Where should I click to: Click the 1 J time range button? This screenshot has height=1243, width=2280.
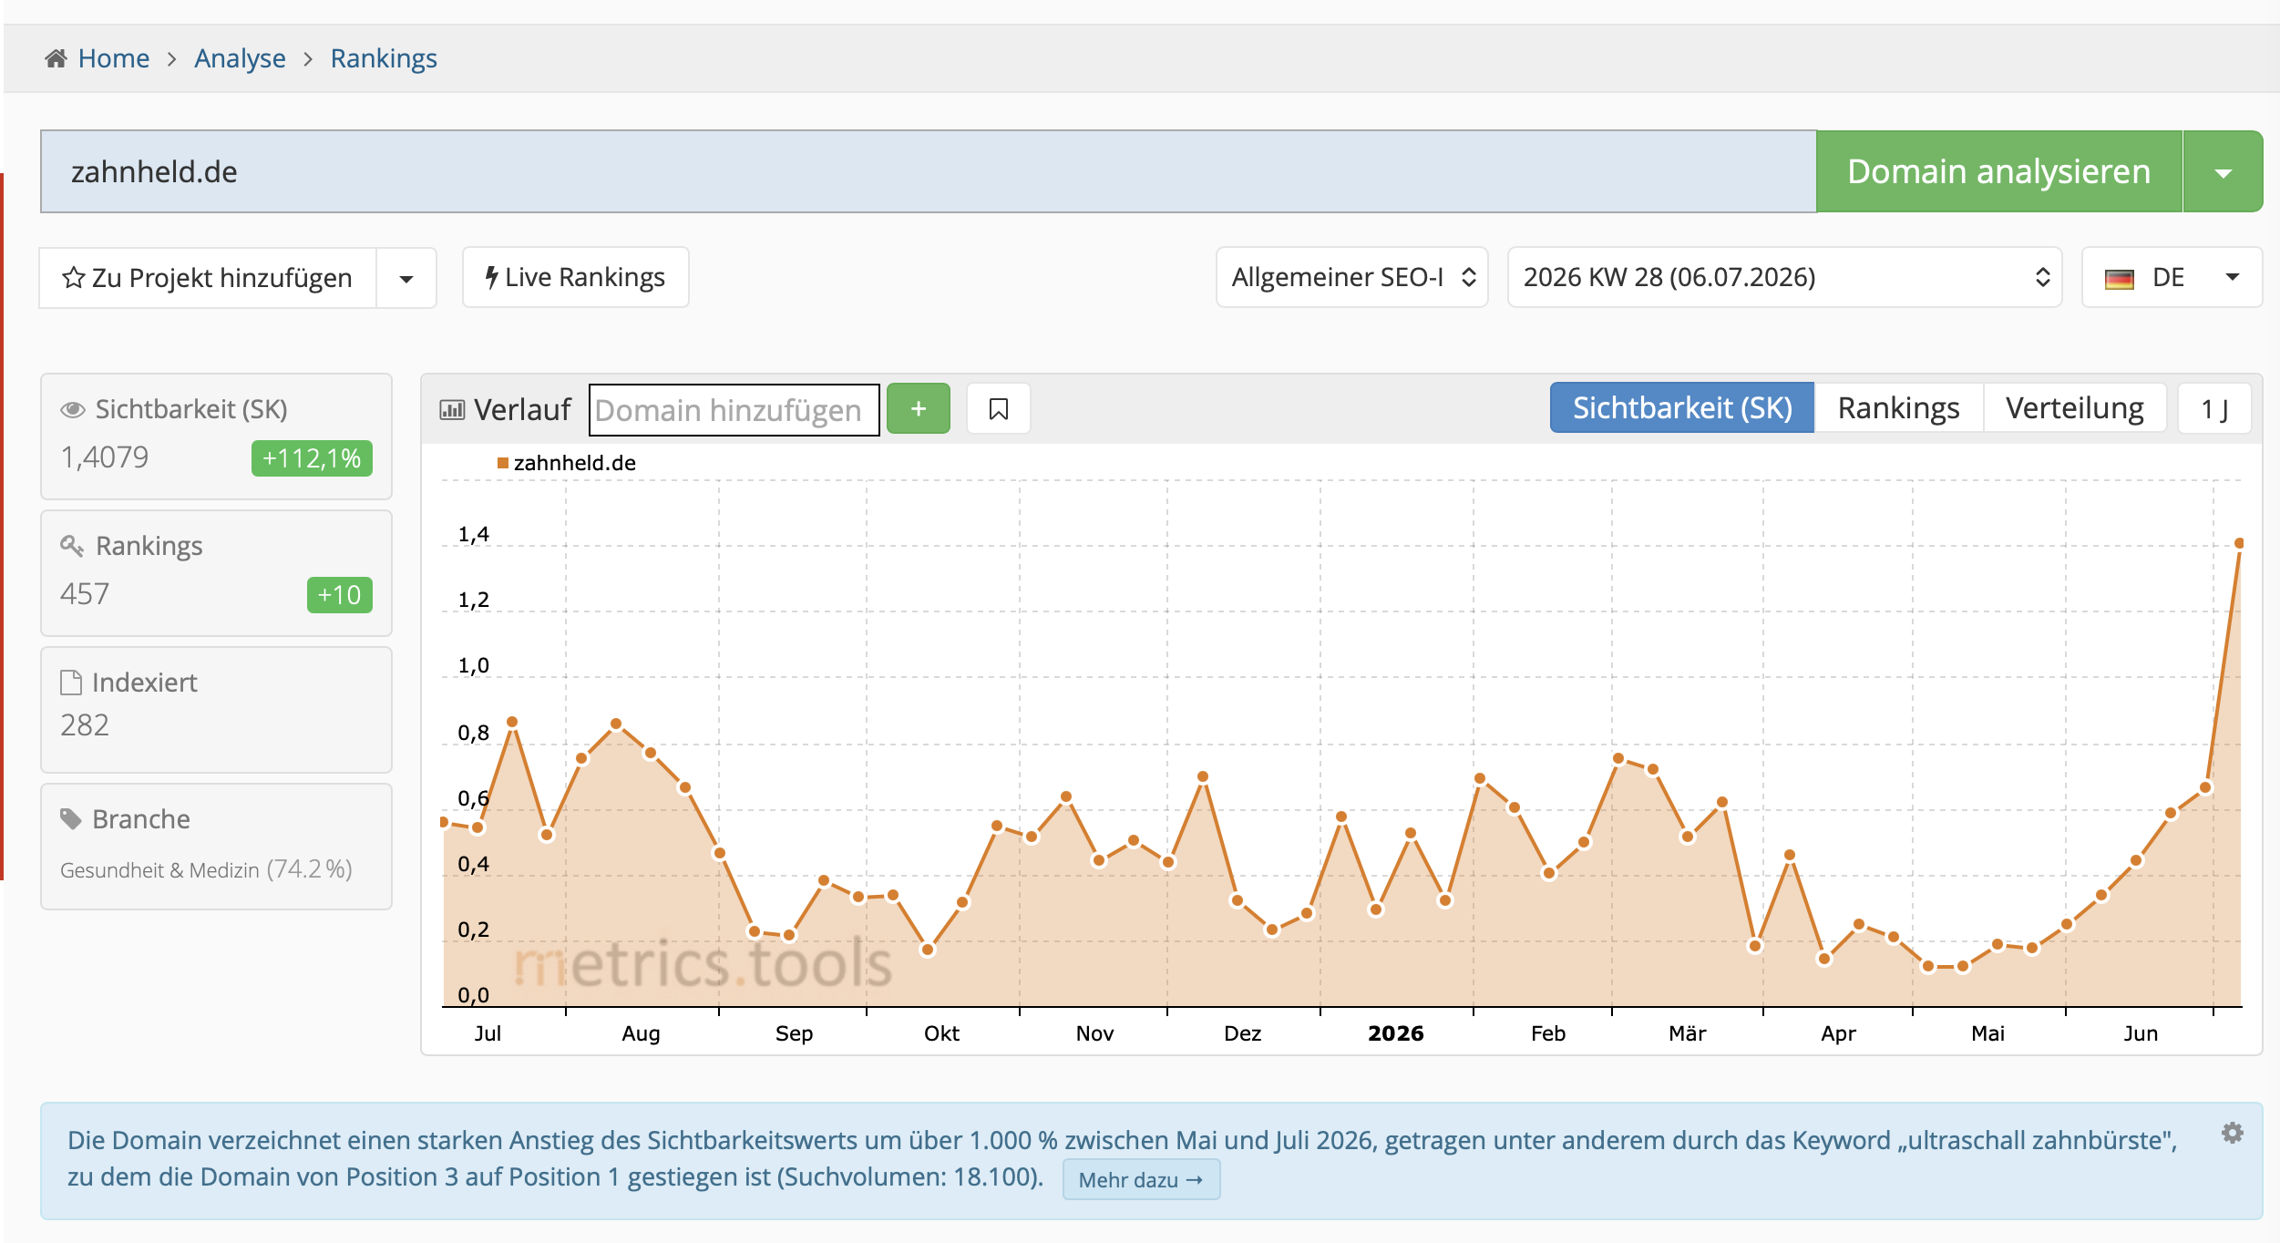[2214, 408]
